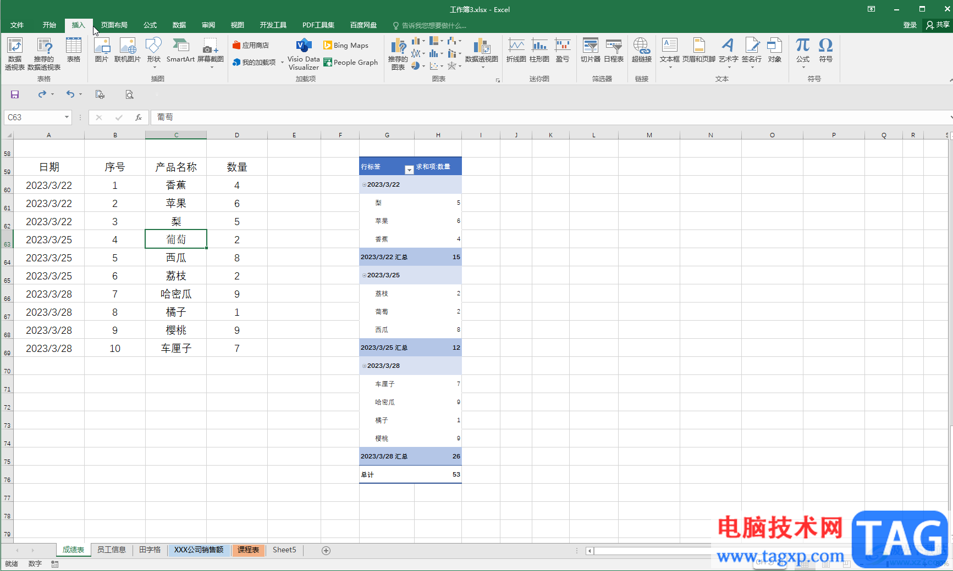This screenshot has height=571, width=953.
Task: Insert a Table
Action: click(74, 50)
